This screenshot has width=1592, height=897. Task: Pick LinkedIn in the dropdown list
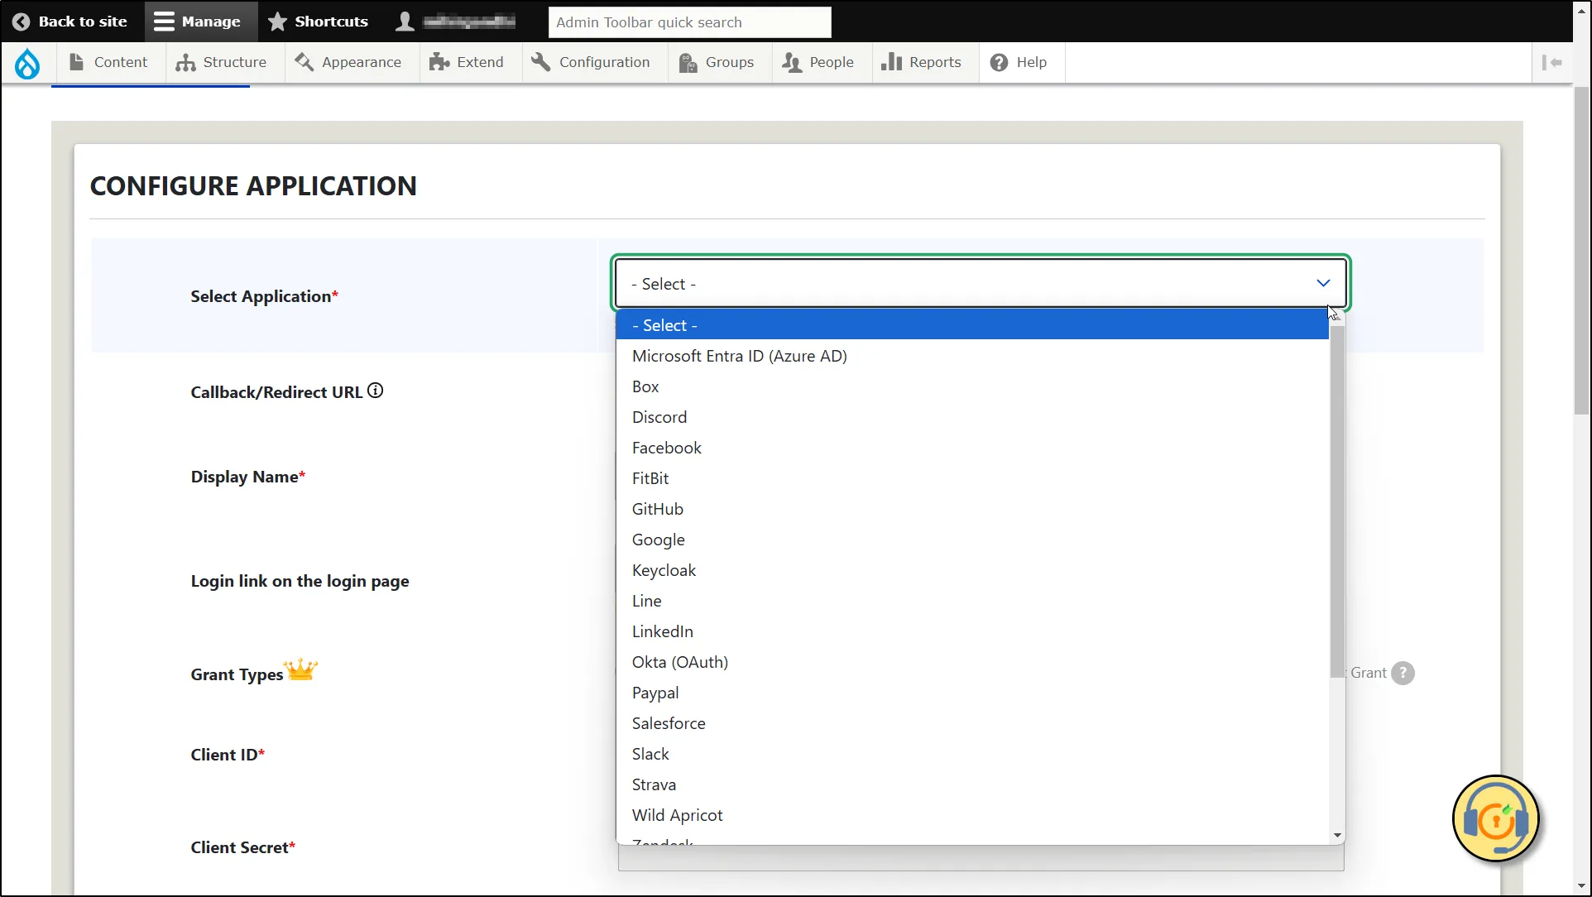972,631
